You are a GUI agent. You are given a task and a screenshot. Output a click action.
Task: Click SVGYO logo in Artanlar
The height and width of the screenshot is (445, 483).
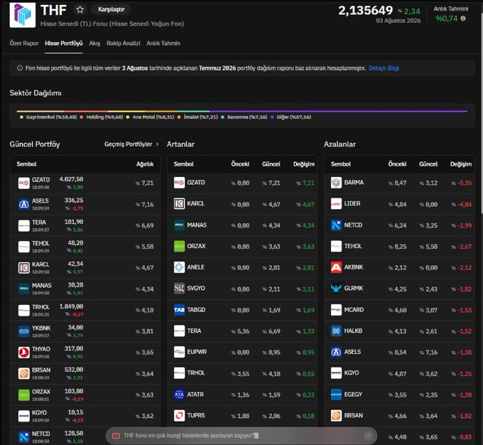click(179, 289)
